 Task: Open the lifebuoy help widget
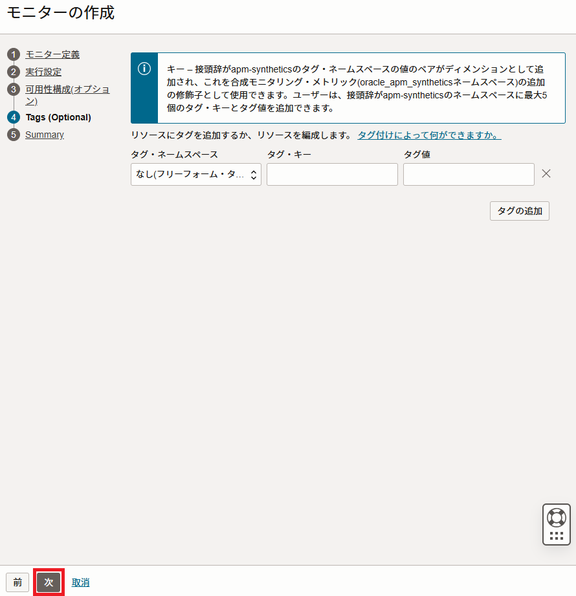click(x=556, y=518)
